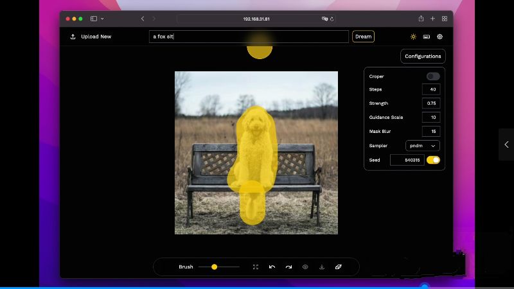The image size is (514, 289).
Task: Open Safari tab overview
Action: point(444,19)
